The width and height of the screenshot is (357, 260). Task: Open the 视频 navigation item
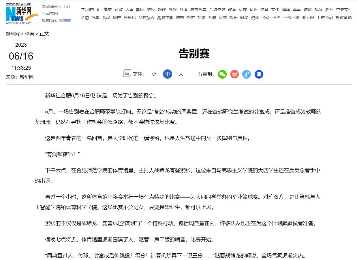pyautogui.click(x=318, y=10)
